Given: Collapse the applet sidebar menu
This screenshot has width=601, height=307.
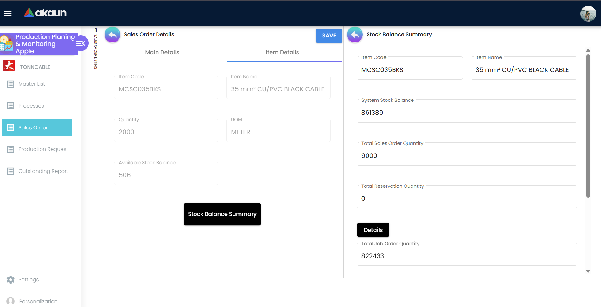Looking at the screenshot, I should (x=81, y=43).
